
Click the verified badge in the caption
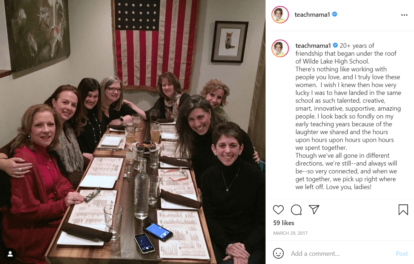coord(335,46)
